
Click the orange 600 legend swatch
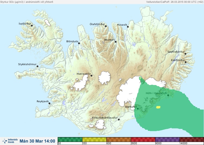(119, 140)
